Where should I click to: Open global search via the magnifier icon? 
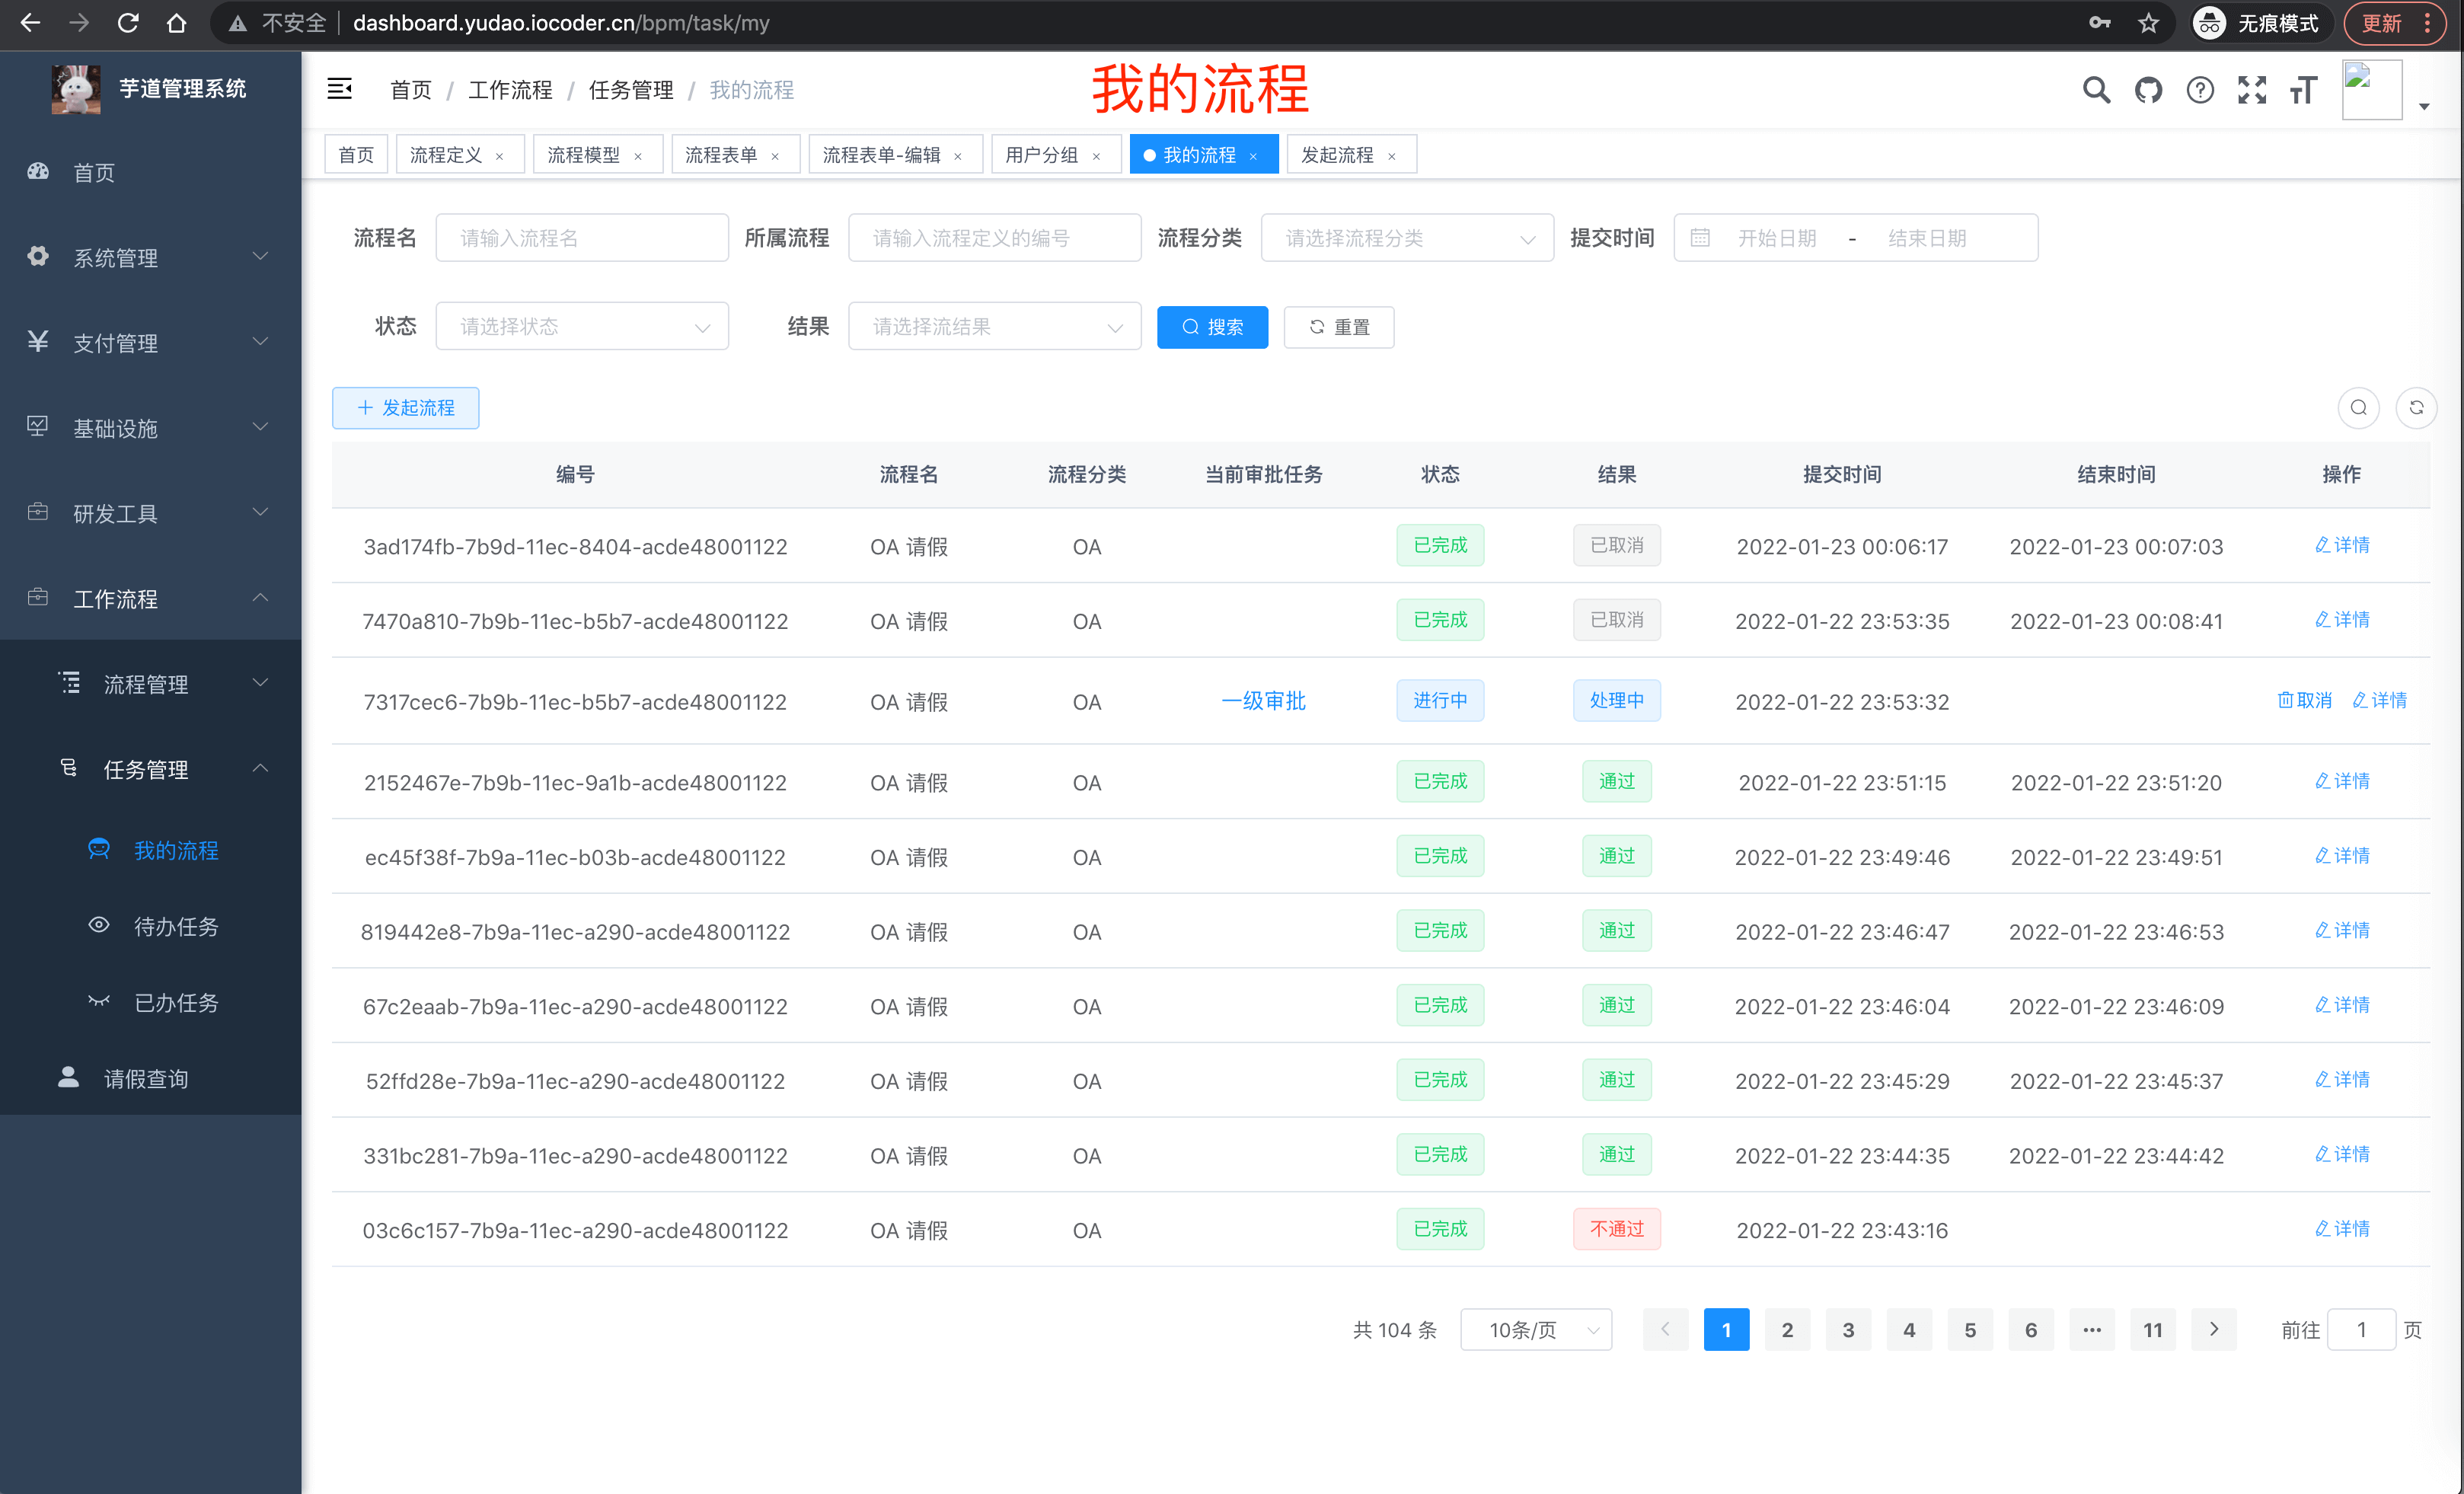click(2096, 89)
